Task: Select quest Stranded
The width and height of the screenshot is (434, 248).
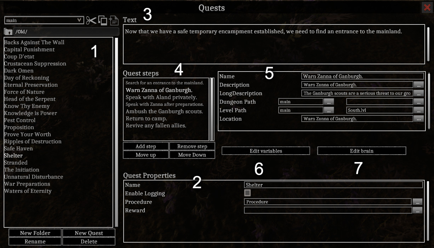Action: (16, 163)
